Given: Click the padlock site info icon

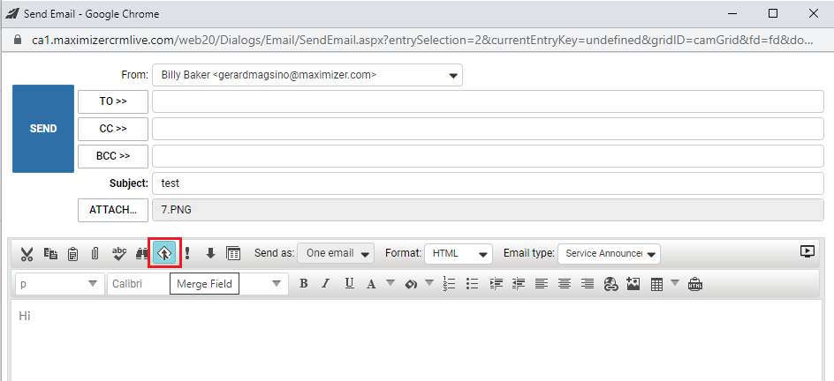Looking at the screenshot, I should click(19, 40).
